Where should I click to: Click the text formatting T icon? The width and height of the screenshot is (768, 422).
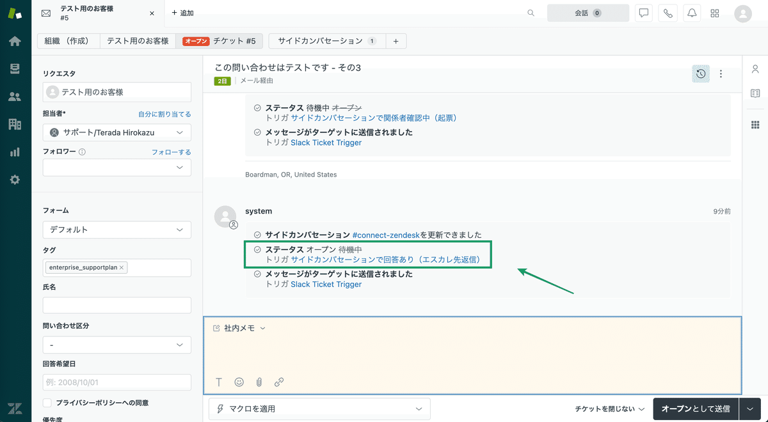pyautogui.click(x=219, y=382)
